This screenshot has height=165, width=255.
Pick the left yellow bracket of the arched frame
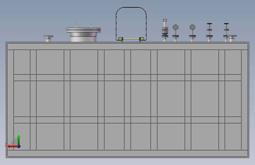(121, 39)
